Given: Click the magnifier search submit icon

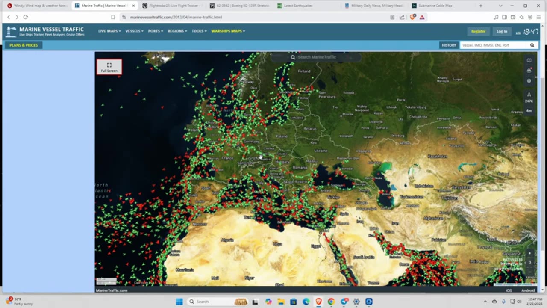Looking at the screenshot, I should tap(532, 45).
